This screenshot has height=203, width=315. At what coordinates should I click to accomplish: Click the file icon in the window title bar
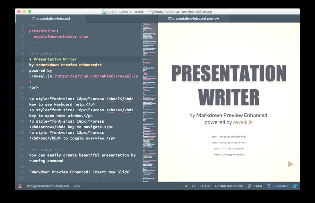[x=104, y=12]
